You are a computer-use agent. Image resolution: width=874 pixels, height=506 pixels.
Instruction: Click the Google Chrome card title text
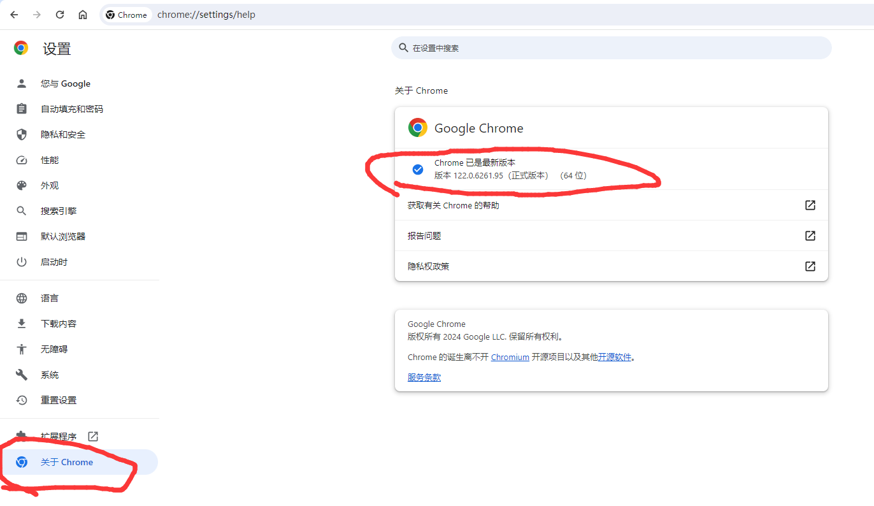[478, 128]
